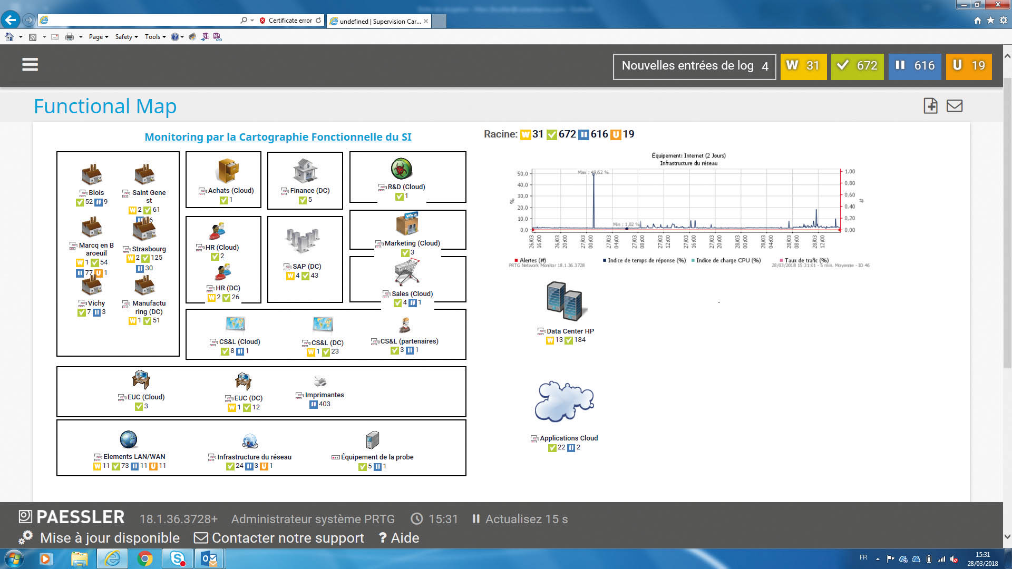Launch Chrome from the taskbar
Viewport: 1012px width, 569px height.
click(x=145, y=558)
